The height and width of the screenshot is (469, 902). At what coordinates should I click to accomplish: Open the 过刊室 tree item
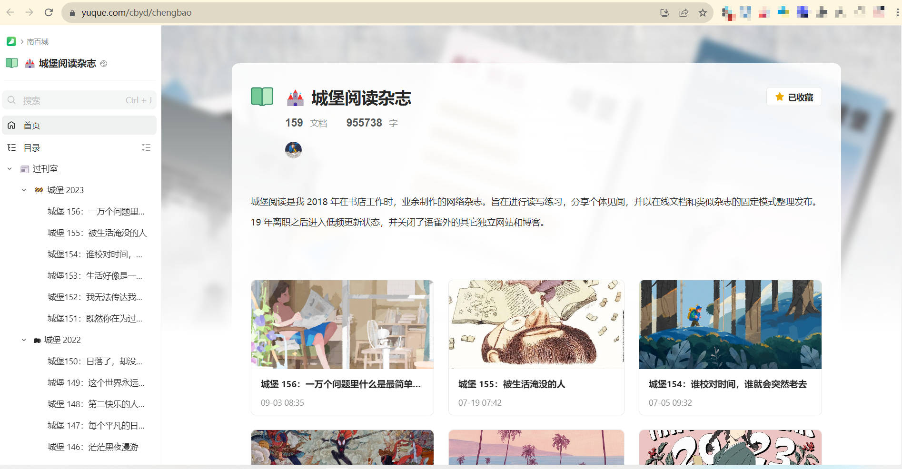(45, 169)
